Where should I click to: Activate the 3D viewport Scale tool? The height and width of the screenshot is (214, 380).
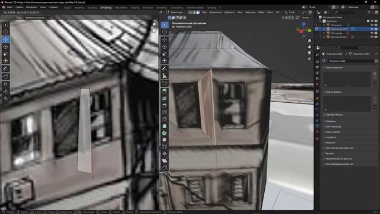pos(164,53)
